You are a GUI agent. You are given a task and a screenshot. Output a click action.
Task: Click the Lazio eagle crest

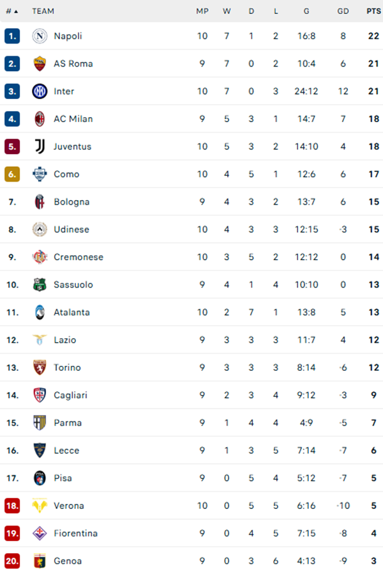pyautogui.click(x=37, y=340)
